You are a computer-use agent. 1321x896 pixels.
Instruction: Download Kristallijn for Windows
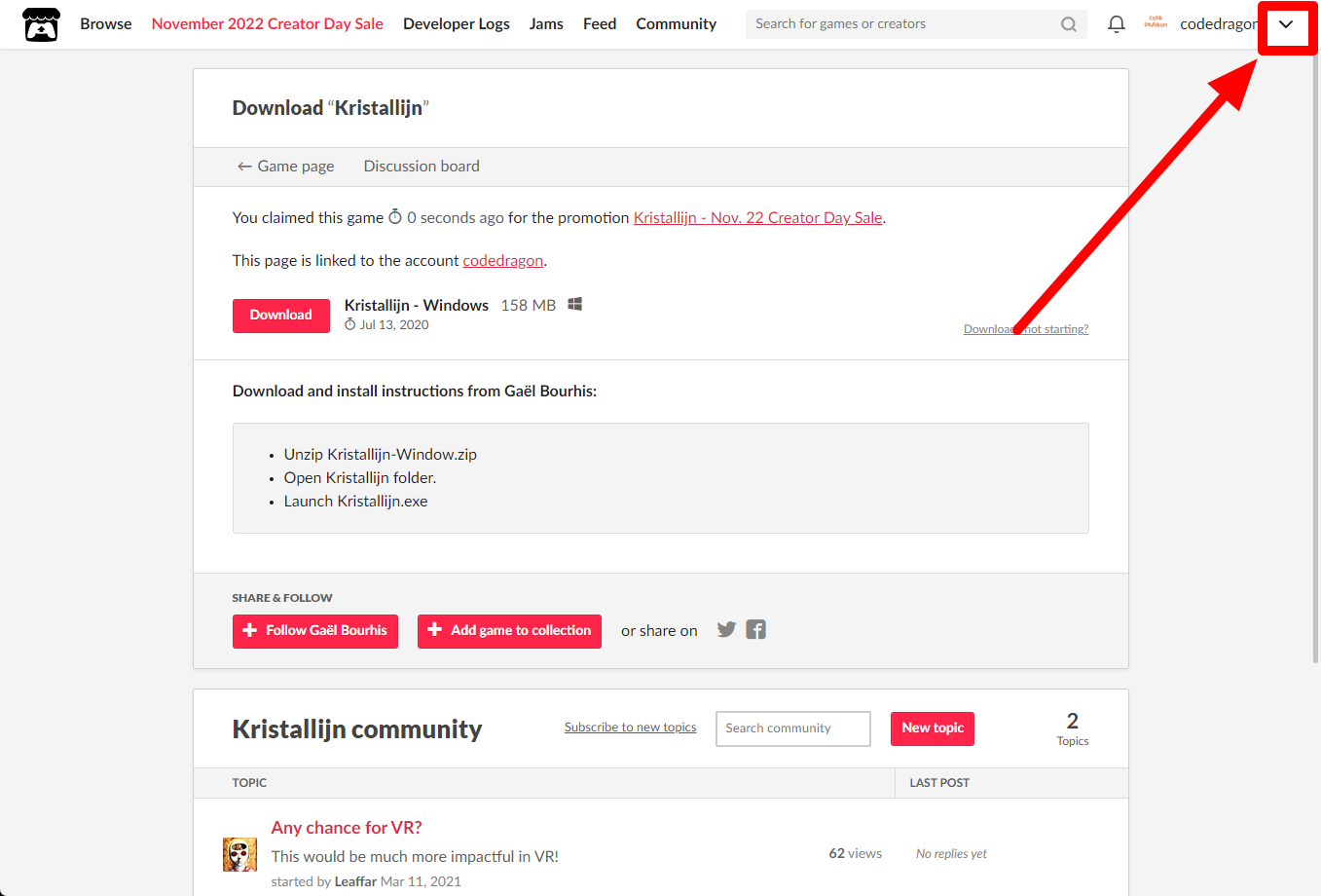[x=281, y=316]
